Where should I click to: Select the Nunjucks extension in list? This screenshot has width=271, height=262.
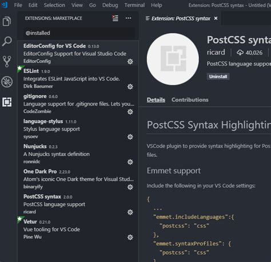tap(78, 154)
